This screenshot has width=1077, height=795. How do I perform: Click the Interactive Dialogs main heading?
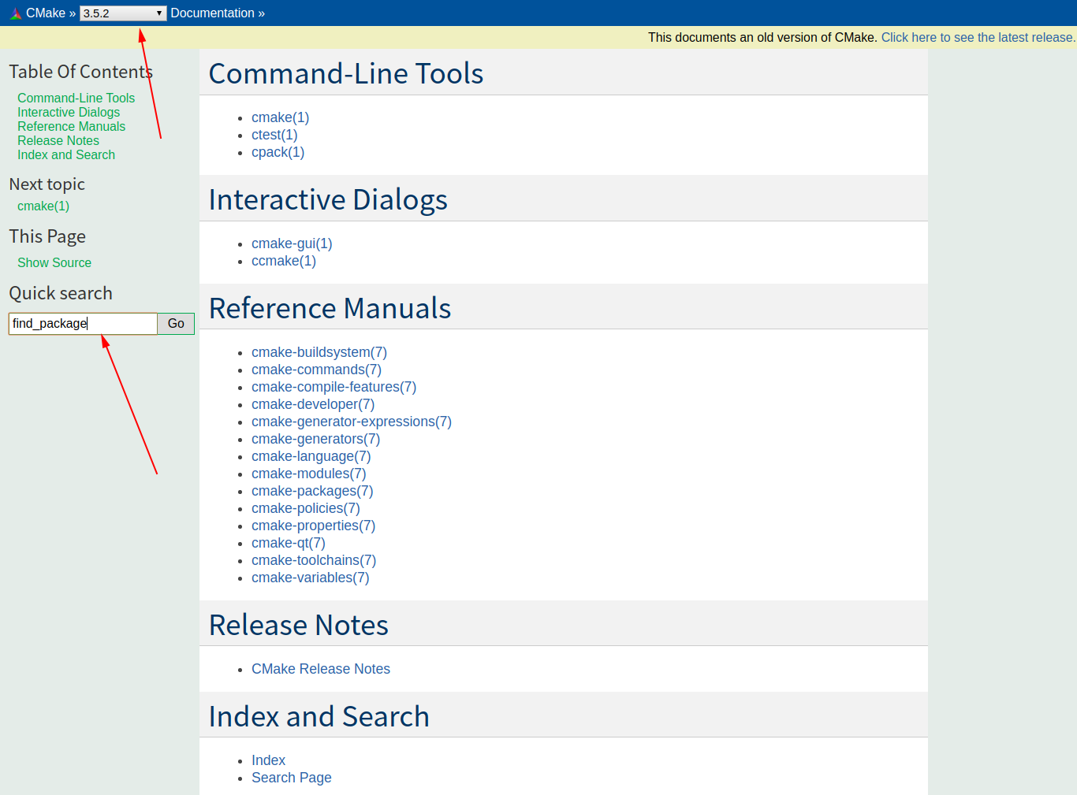328,199
